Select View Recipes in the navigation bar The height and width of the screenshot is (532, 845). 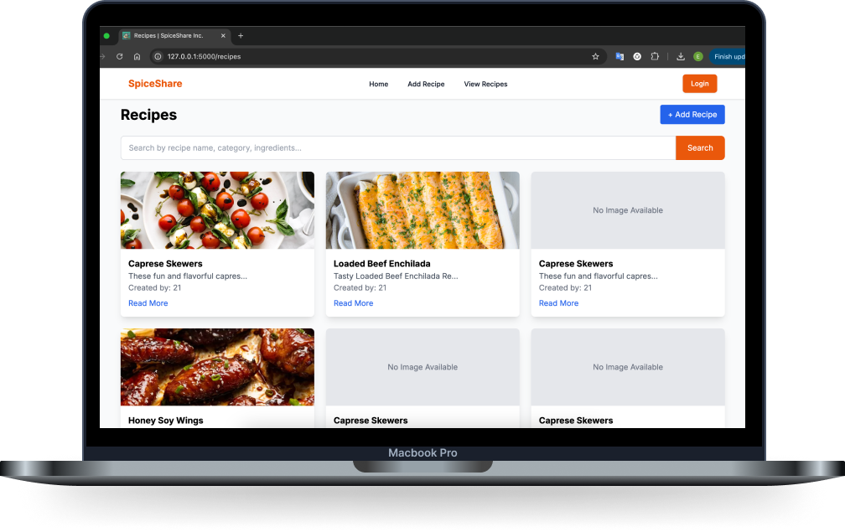pyautogui.click(x=485, y=84)
